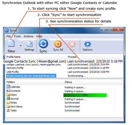Click Contacts' Waiting in queue status
Screen dimensions: 132x125
click(x=75, y=91)
